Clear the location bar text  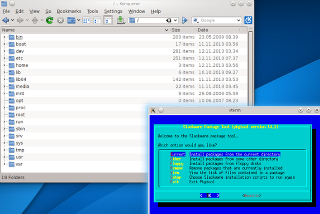click(169, 20)
